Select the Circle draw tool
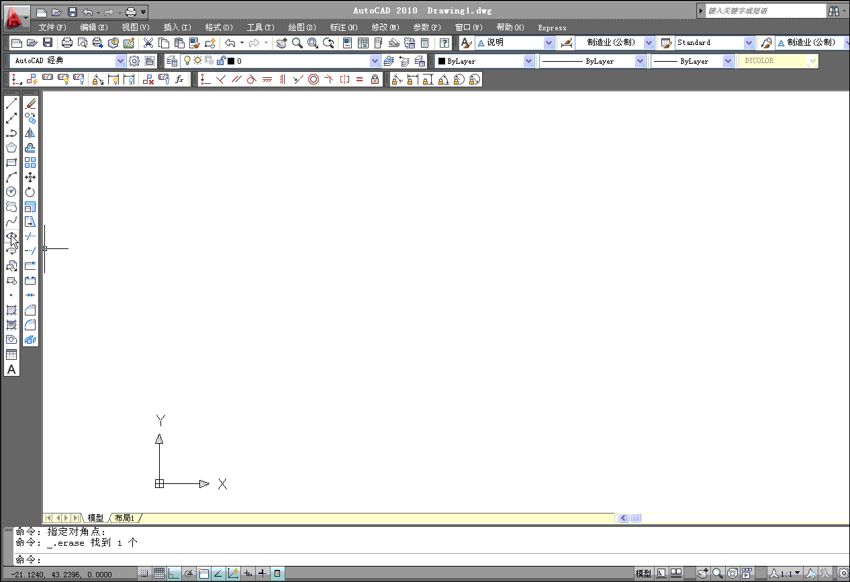This screenshot has width=850, height=582. click(11, 192)
